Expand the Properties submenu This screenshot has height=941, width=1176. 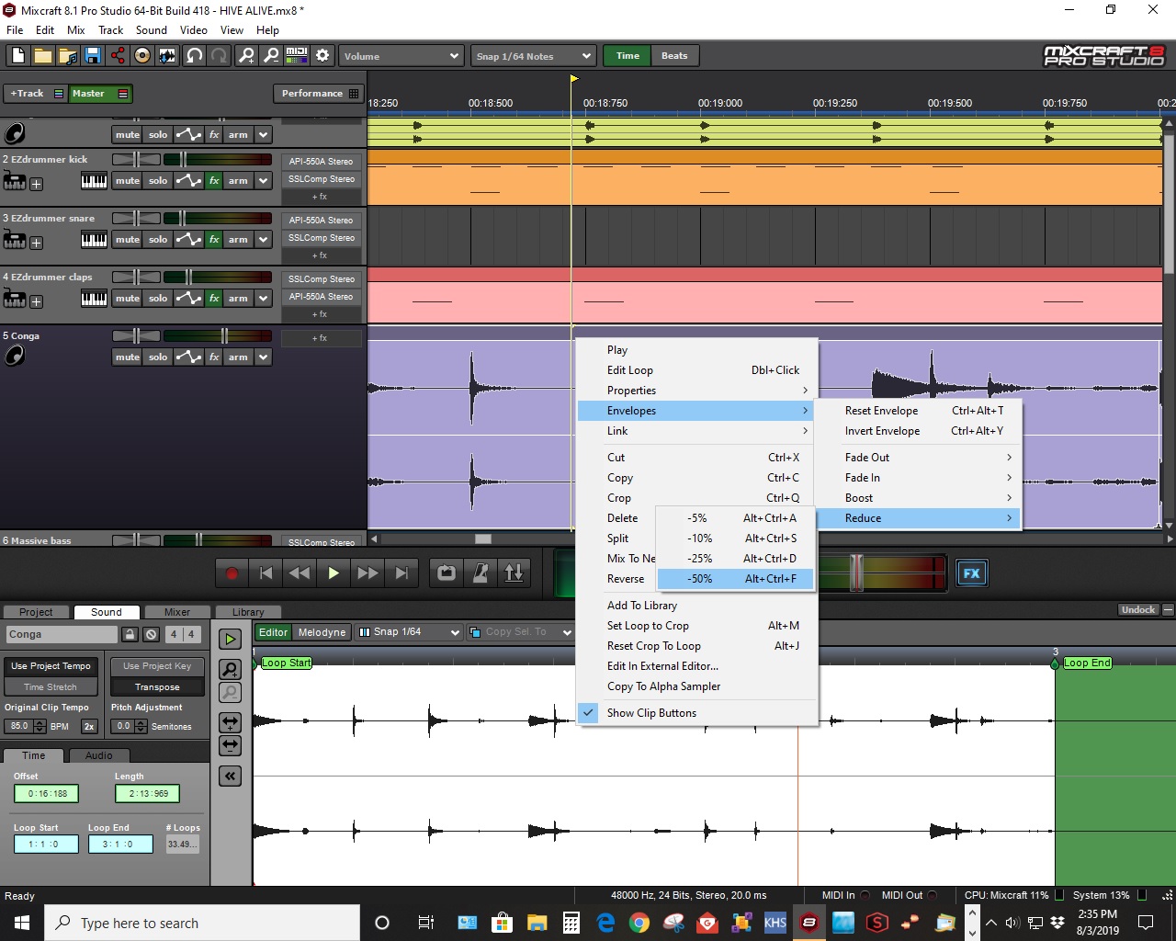click(696, 391)
